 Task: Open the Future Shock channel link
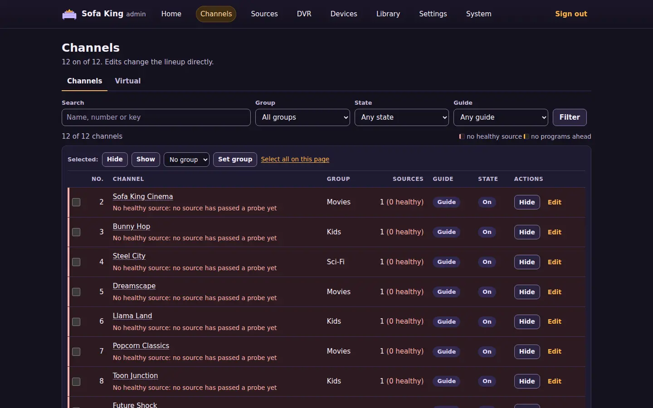pyautogui.click(x=135, y=404)
